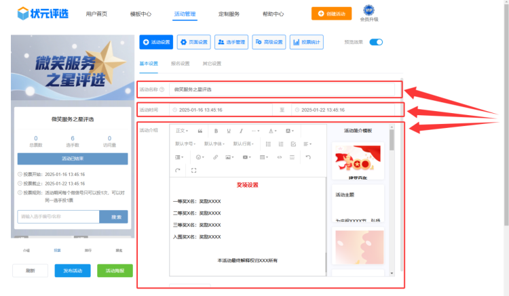Click the 活动名称 input field
This screenshot has width=509, height=296.
tap(285, 89)
